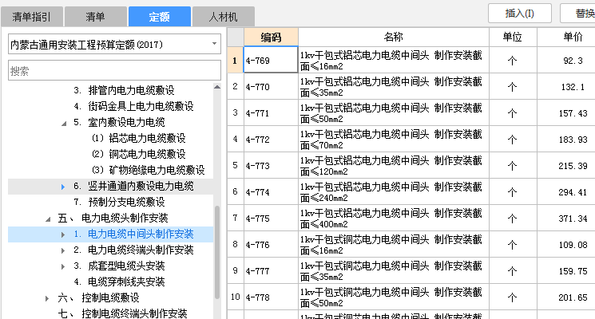The height and width of the screenshot is (319, 595).
Task: Select the 定额 tab
Action: (x=160, y=17)
